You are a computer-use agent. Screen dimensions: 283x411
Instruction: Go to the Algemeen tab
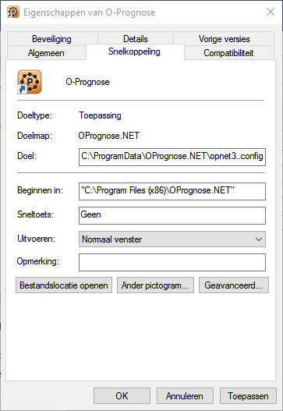click(46, 53)
